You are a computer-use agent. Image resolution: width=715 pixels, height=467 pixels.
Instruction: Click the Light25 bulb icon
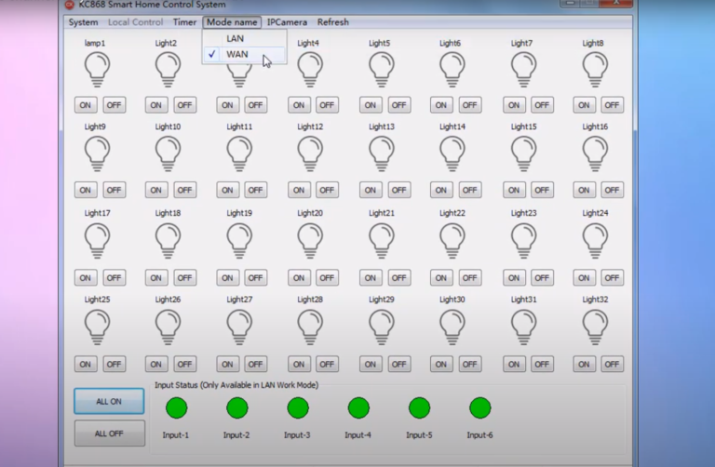coord(97,326)
